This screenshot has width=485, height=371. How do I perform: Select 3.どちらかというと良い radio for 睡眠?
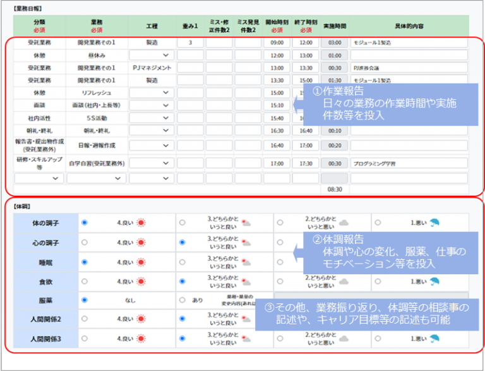coord(183,262)
